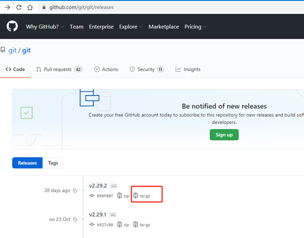
Task: Click tag icon beside 28 days ago
Action: (75, 191)
